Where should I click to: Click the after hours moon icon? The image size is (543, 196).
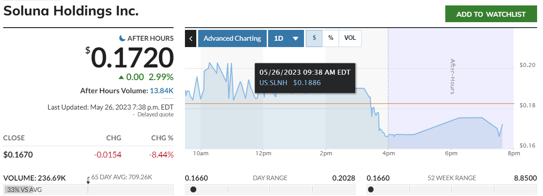[x=122, y=38]
